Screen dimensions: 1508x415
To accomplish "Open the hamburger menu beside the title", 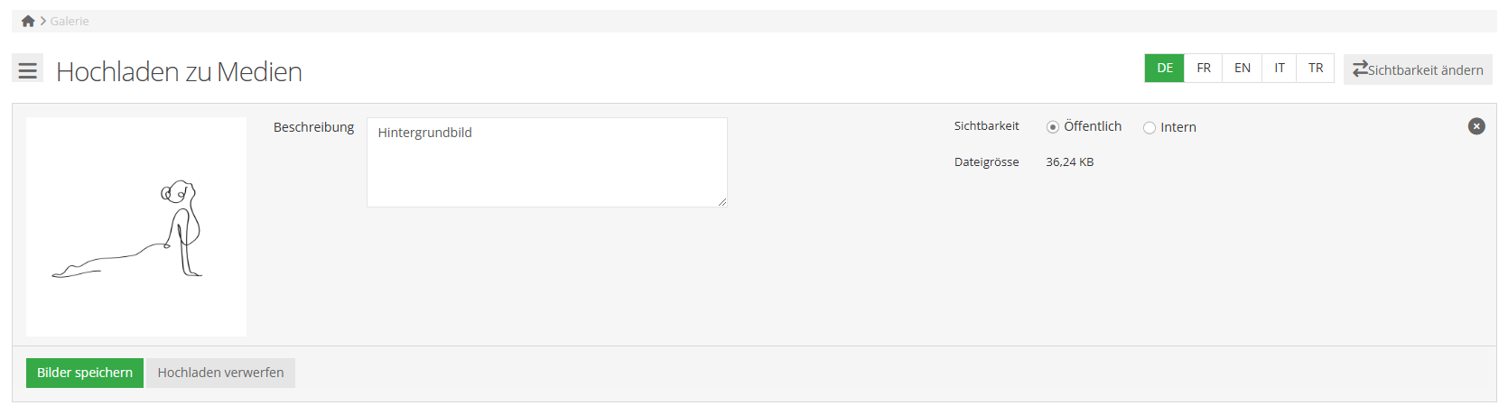I will coord(28,69).
